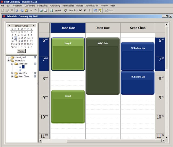This screenshot has width=173, height=147.
Task: Collapse the Inspectors tree node
Action: click(x=9, y=61)
